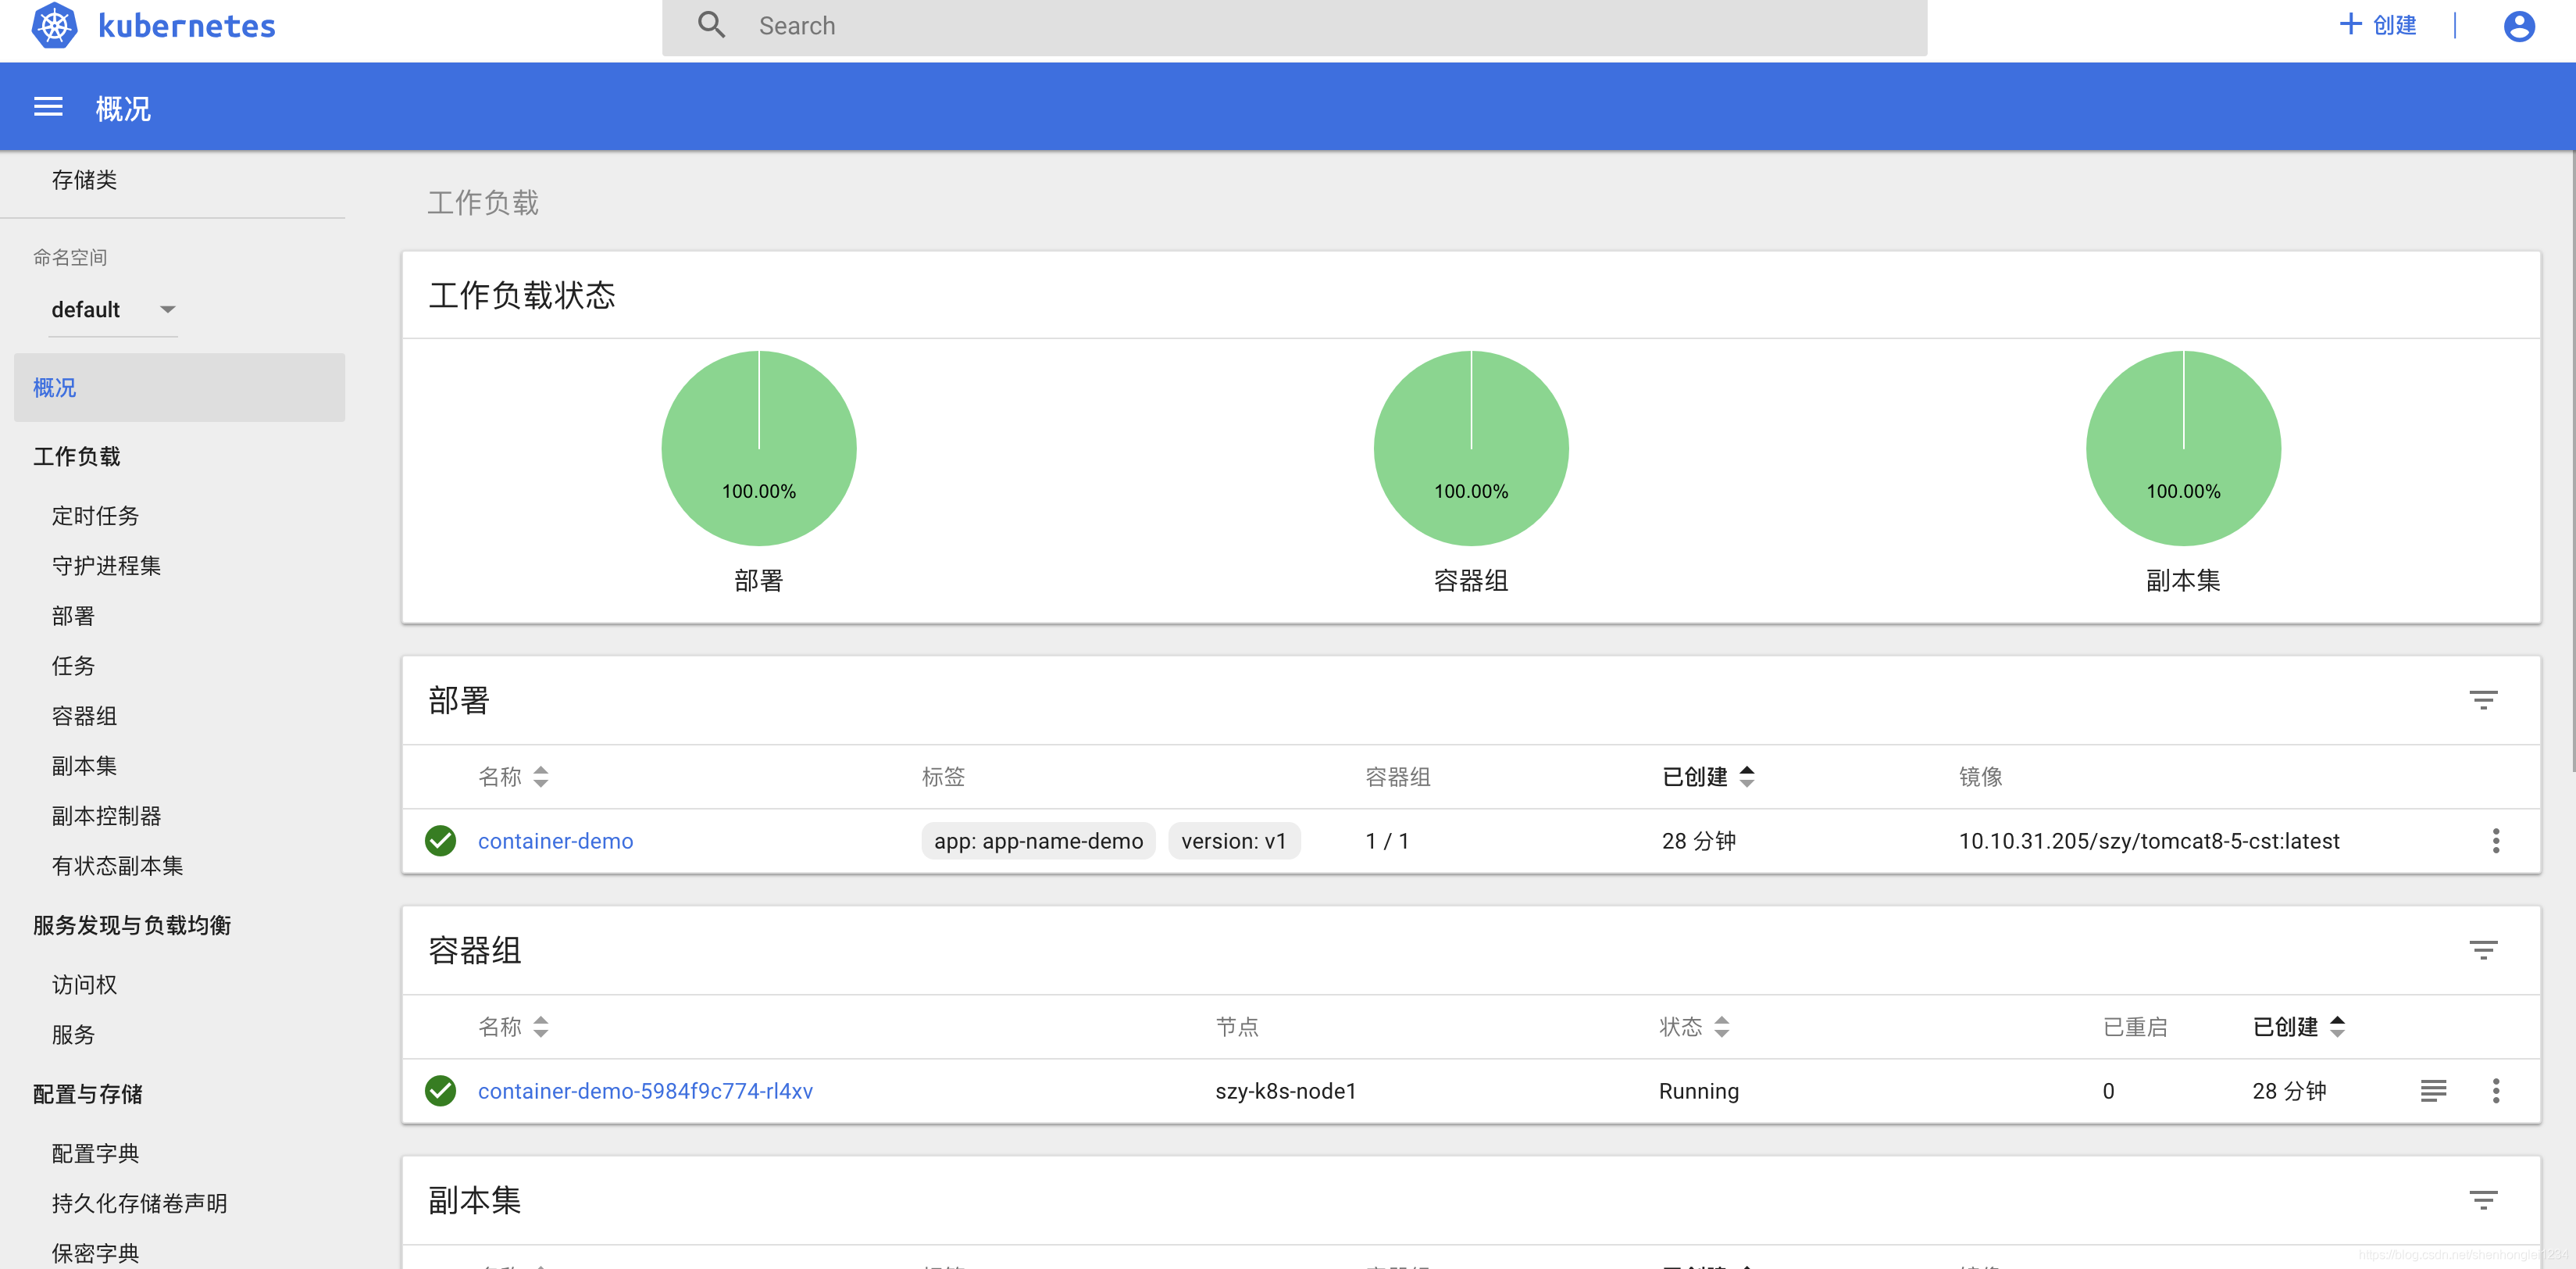Click the 镜像 column header in 部署 table
Viewport: 2576px width, 1269px height.
pyautogui.click(x=1980, y=777)
